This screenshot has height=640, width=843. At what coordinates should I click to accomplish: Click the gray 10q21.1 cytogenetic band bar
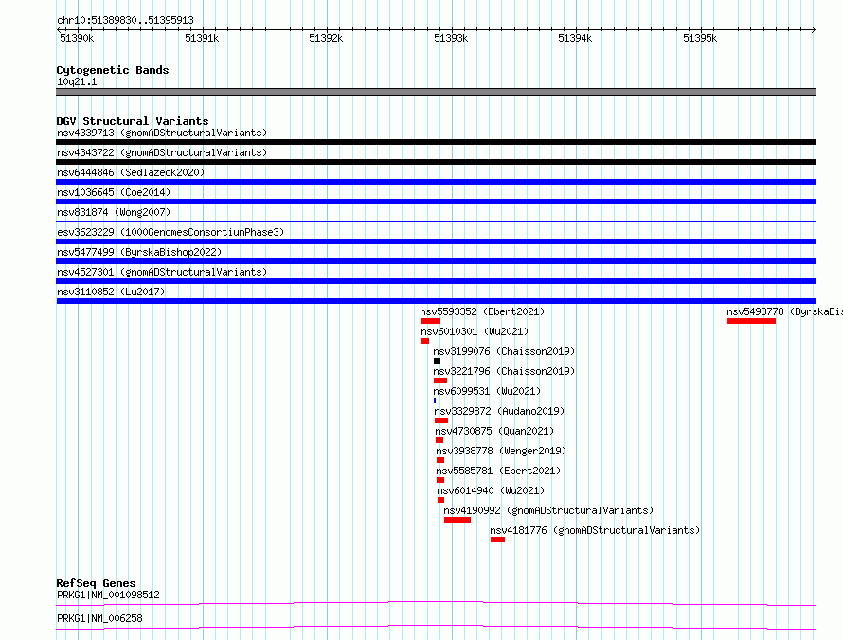tap(436, 92)
